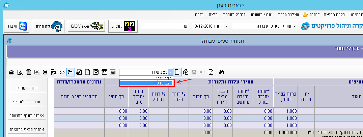Click the first row's כמות צפויה בסעיף cell
Screen dimensions: 363x137
pos(285,111)
